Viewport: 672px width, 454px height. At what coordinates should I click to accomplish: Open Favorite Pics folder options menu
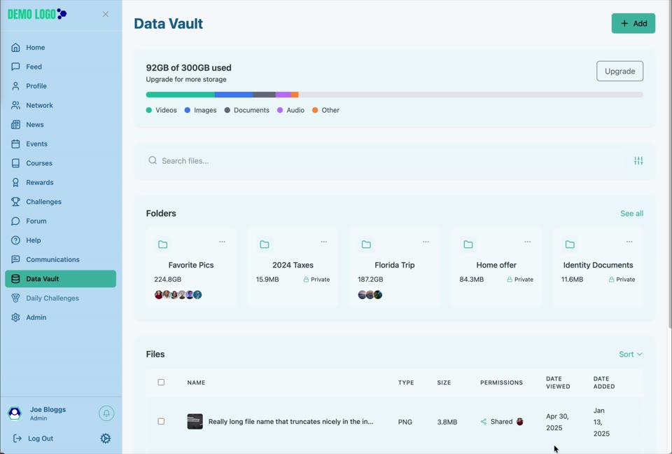(222, 242)
